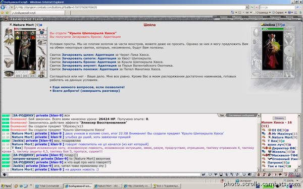This screenshot has height=189, width=303.
Task: Click the IE favorites star icon
Action: pos(3,13)
